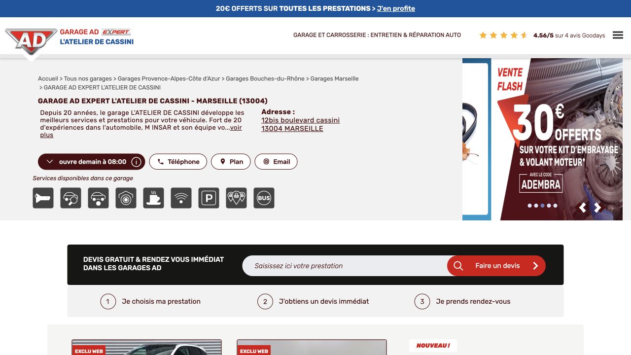Click the car with magnifier service icon
Viewport: 631px width, 355px height.
71,198
